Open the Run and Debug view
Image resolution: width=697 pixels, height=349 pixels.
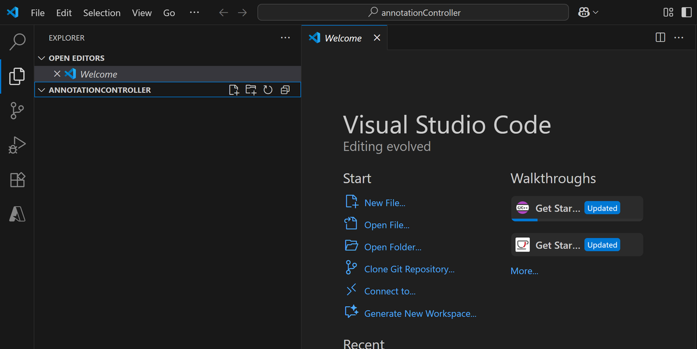tap(17, 145)
